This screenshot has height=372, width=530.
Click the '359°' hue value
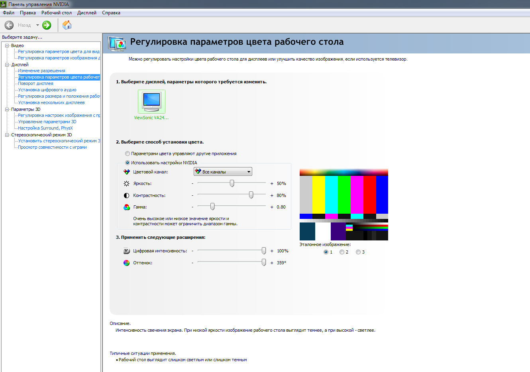(x=281, y=263)
